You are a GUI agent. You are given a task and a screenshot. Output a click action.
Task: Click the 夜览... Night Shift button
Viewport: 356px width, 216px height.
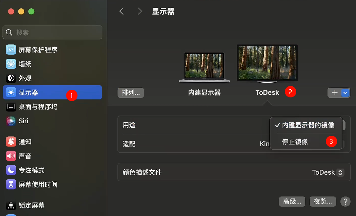pos(323,201)
